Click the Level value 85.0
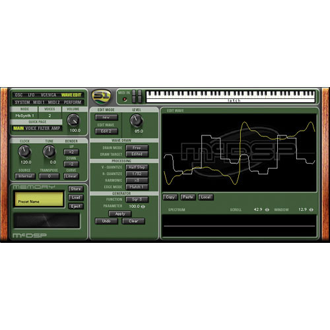This screenshot has height=330, width=330. pyautogui.click(x=139, y=131)
